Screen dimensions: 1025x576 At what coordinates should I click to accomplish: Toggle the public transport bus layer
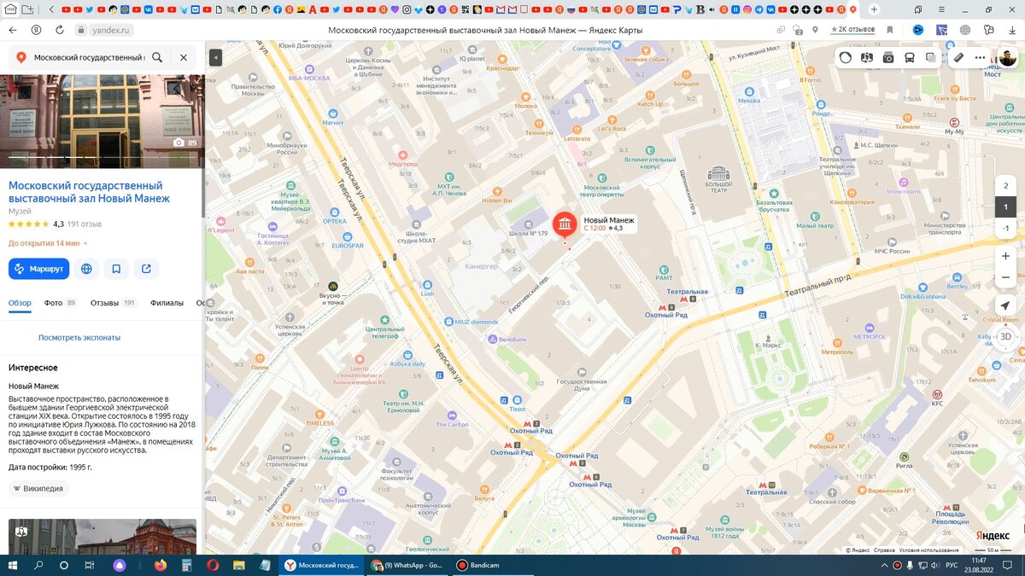coord(910,57)
